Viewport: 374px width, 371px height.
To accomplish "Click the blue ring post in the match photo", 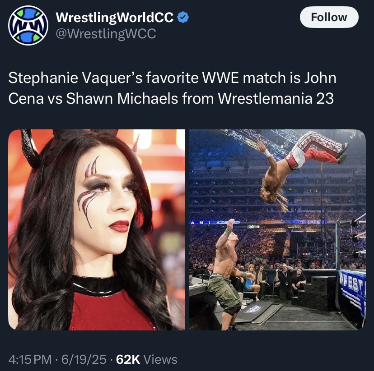I will pyautogui.click(x=337, y=246).
